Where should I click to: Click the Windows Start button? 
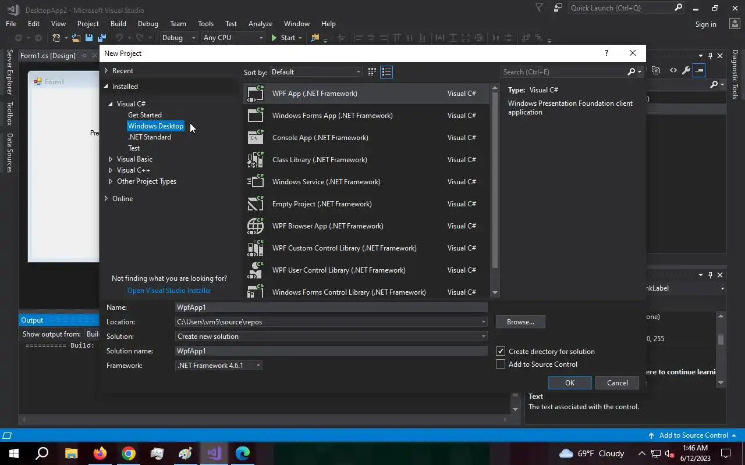pyautogui.click(x=14, y=453)
